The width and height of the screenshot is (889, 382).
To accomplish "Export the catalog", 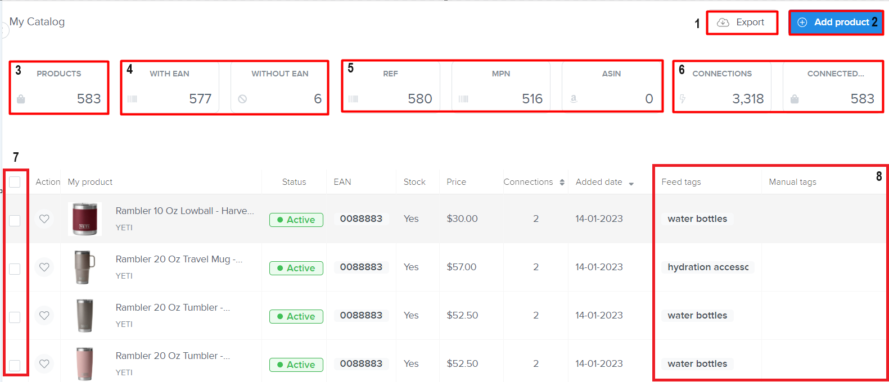I will 742,22.
